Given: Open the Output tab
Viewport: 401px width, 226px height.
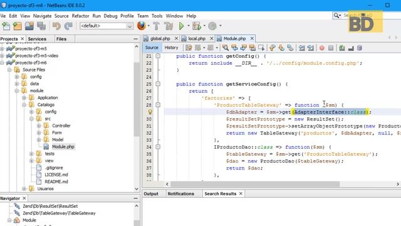Looking at the screenshot, I should (151, 194).
